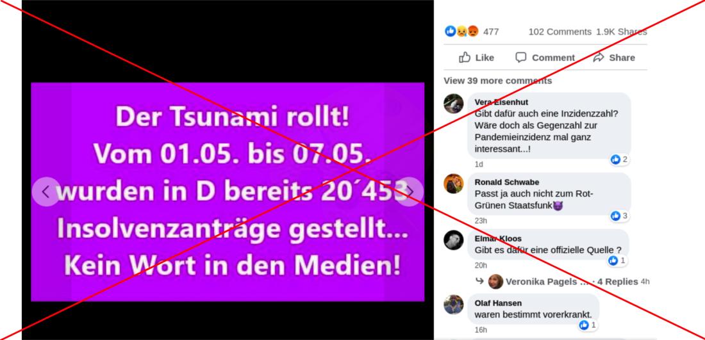This screenshot has height=340, width=705.
Task: Click Vera Eisenhut's profile avatar
Action: pos(454,104)
